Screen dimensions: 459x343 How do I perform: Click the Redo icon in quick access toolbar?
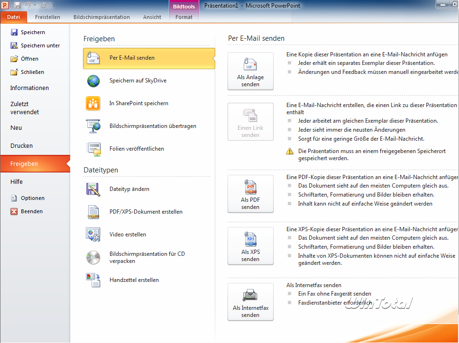click(43, 5)
